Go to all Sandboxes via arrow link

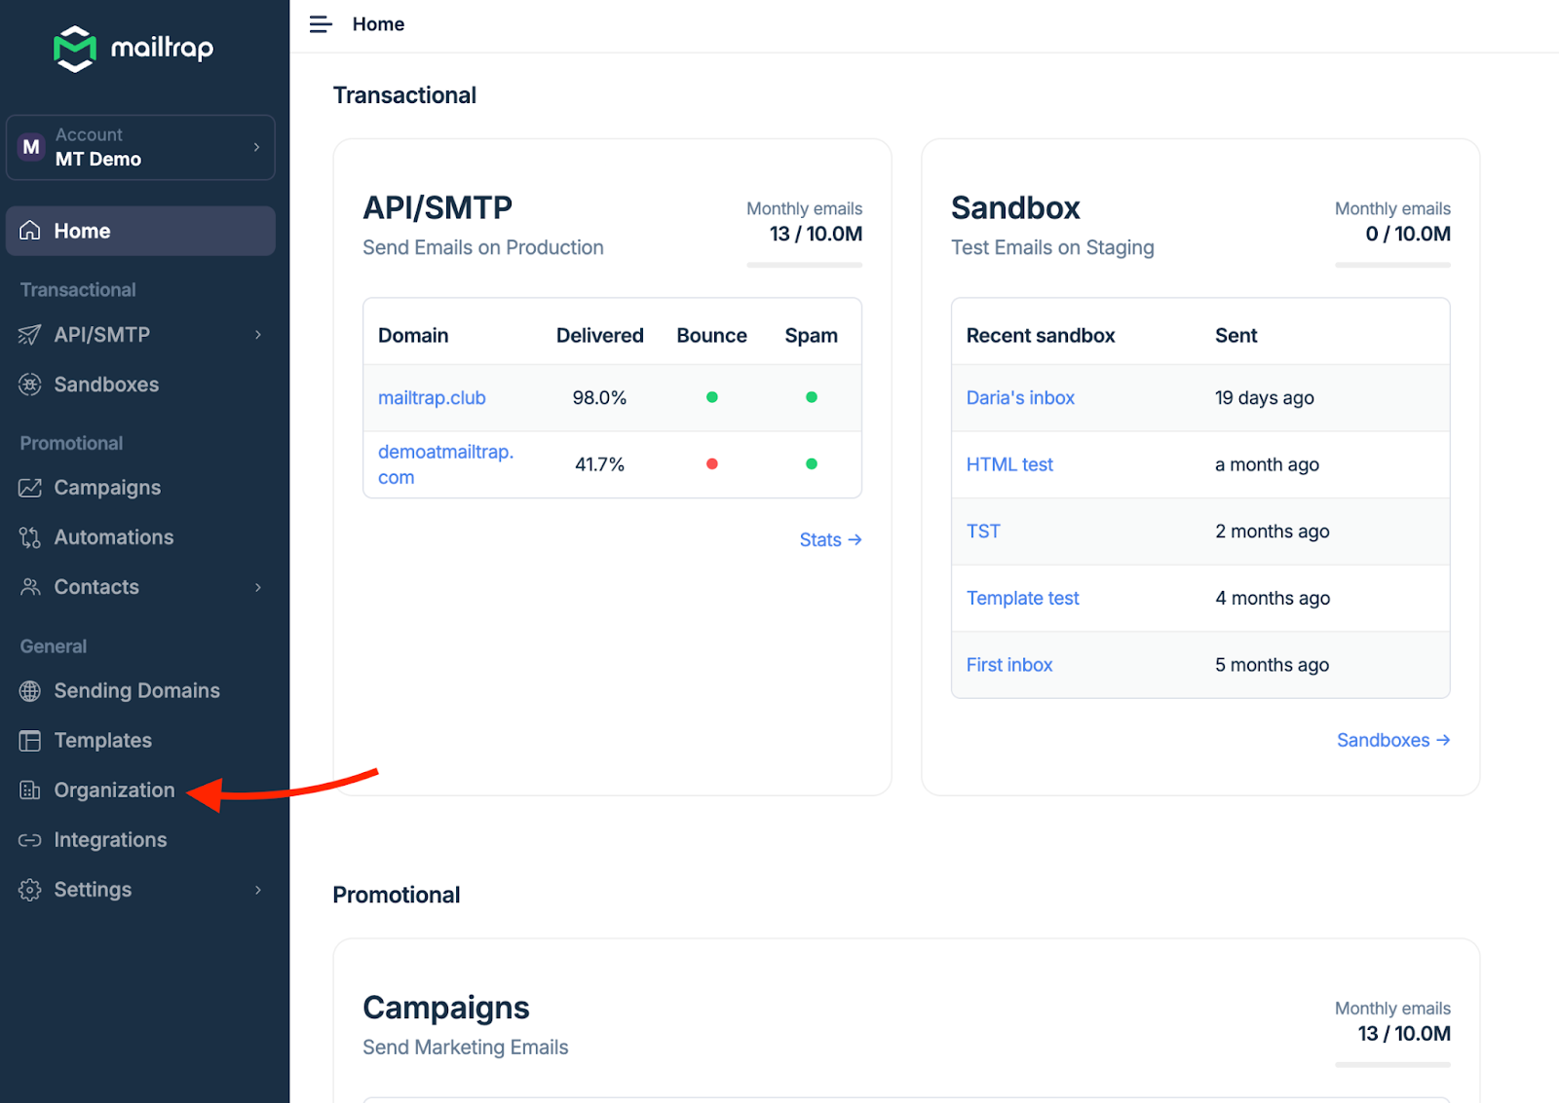[x=1392, y=741]
